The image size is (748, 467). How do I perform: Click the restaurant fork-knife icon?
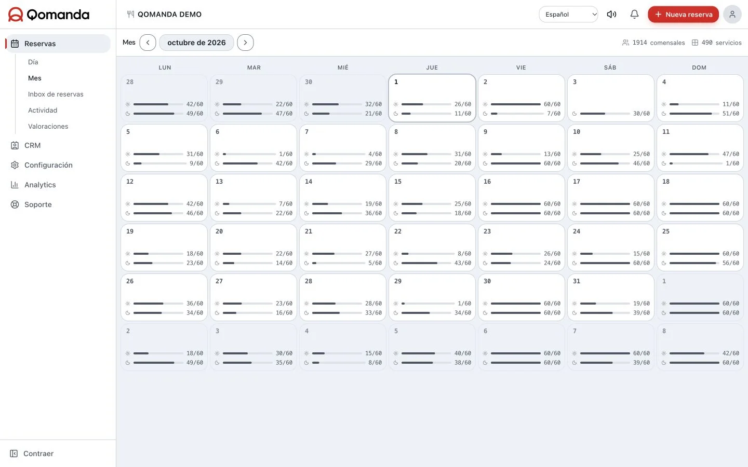[x=130, y=15]
